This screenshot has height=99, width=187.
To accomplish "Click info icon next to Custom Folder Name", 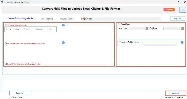I will click(182, 42).
